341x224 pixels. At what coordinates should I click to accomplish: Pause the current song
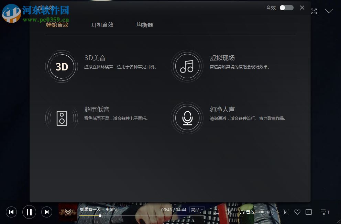pos(29,212)
